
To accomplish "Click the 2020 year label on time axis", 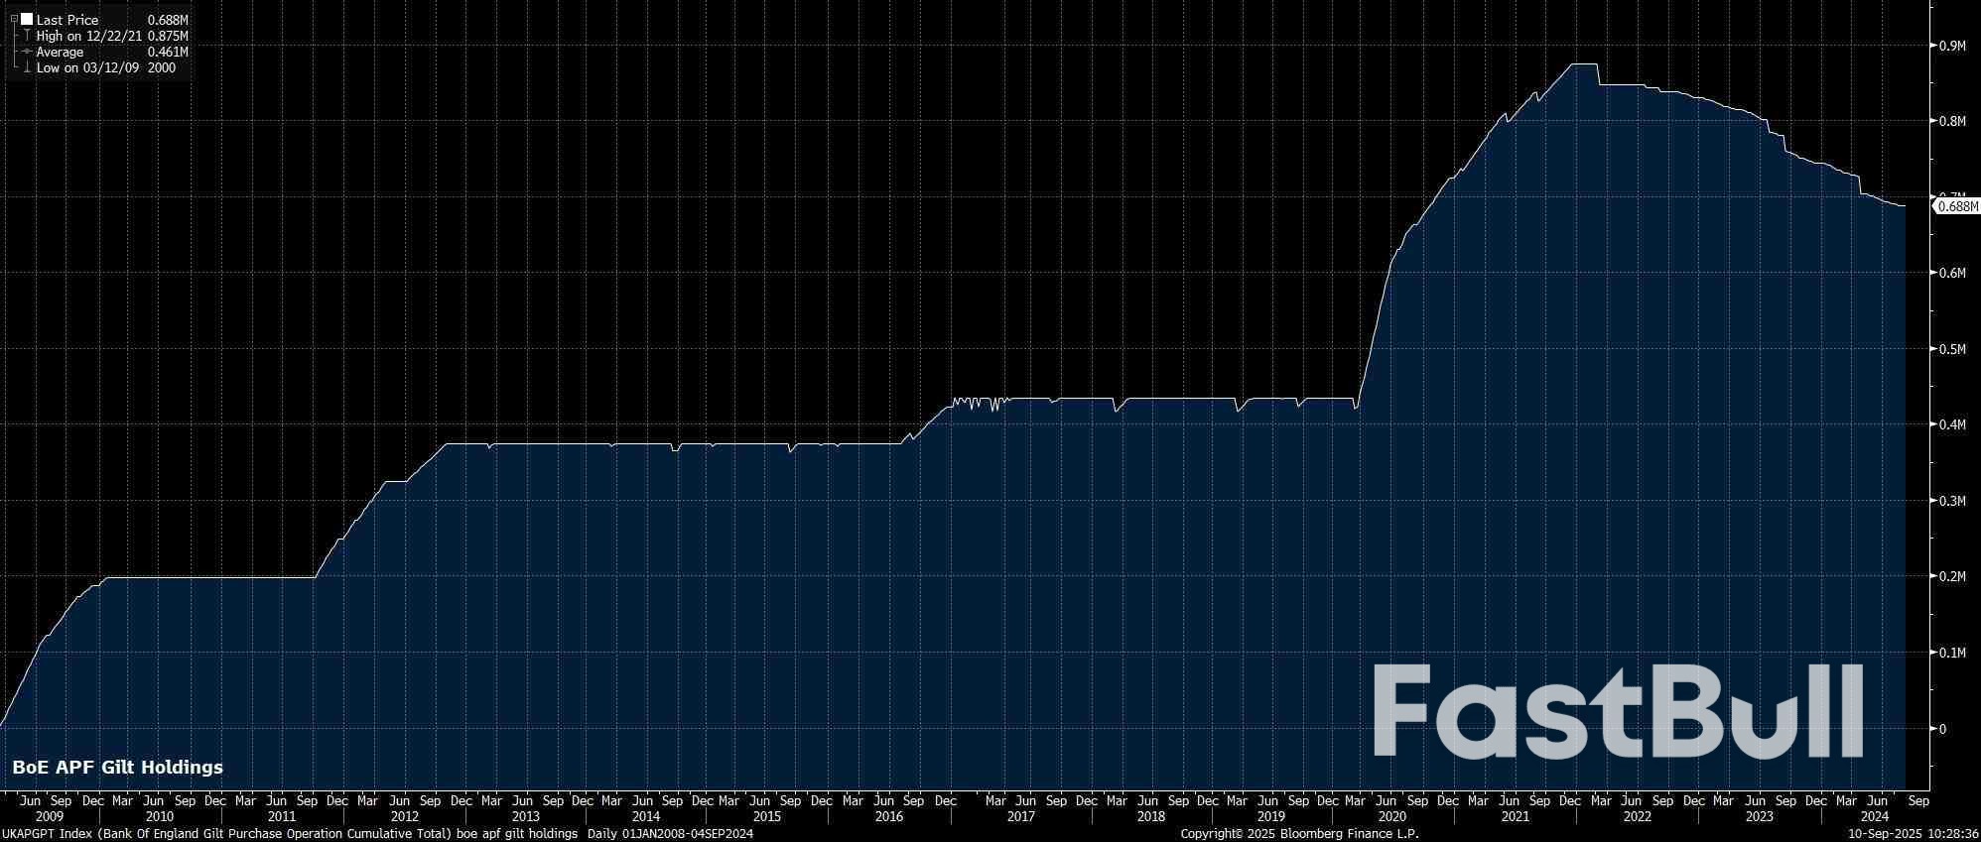I will pos(1391,816).
